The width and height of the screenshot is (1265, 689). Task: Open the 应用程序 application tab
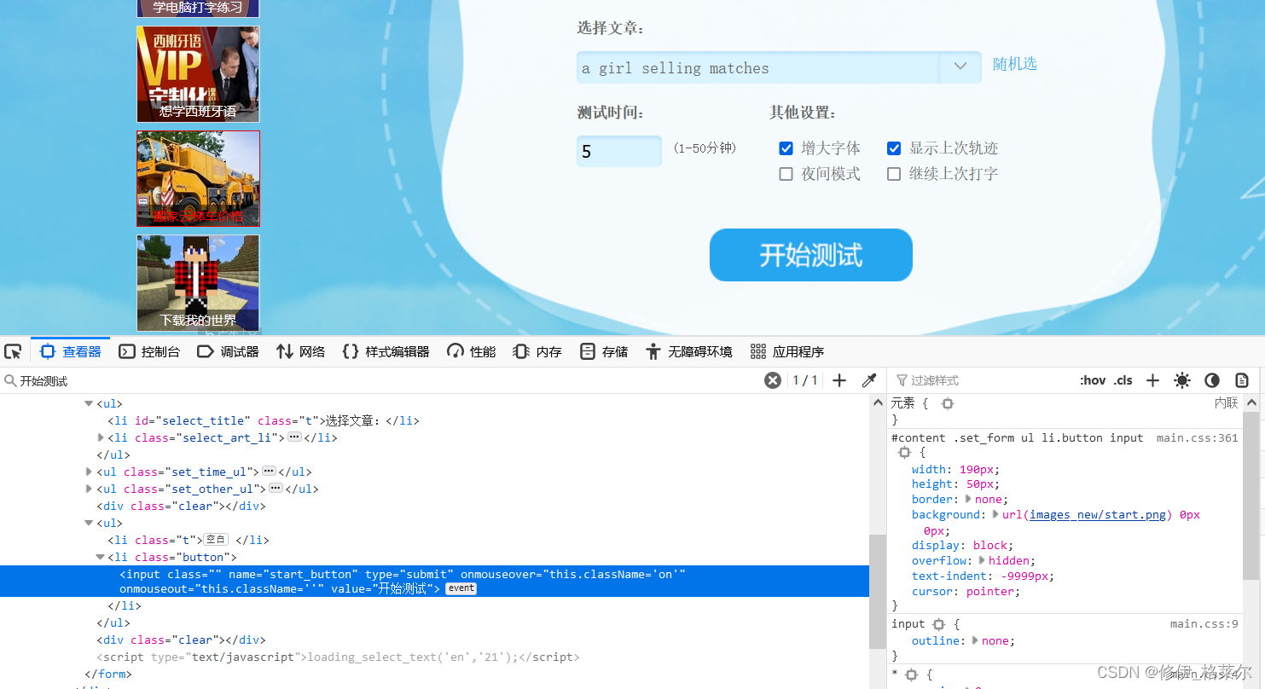point(787,351)
